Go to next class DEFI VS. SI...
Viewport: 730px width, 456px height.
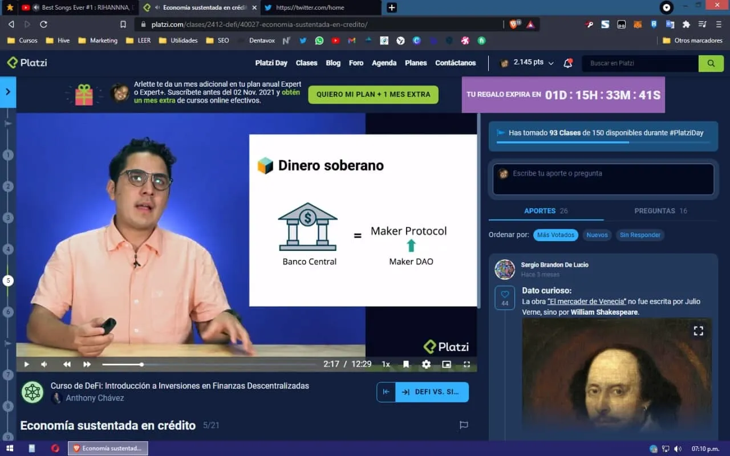432,392
